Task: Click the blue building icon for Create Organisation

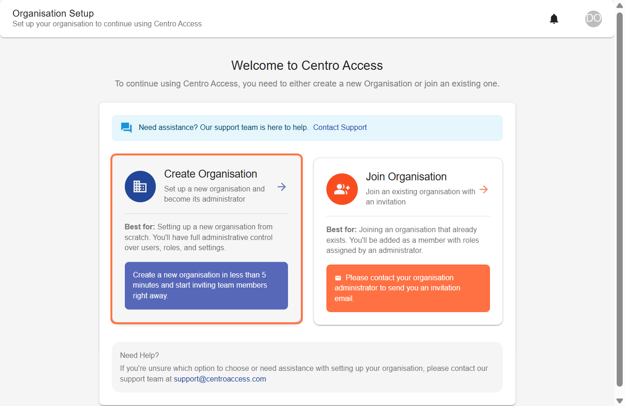Action: (x=140, y=186)
